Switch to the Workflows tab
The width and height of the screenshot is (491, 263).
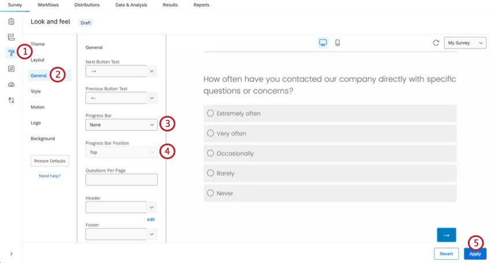(48, 5)
